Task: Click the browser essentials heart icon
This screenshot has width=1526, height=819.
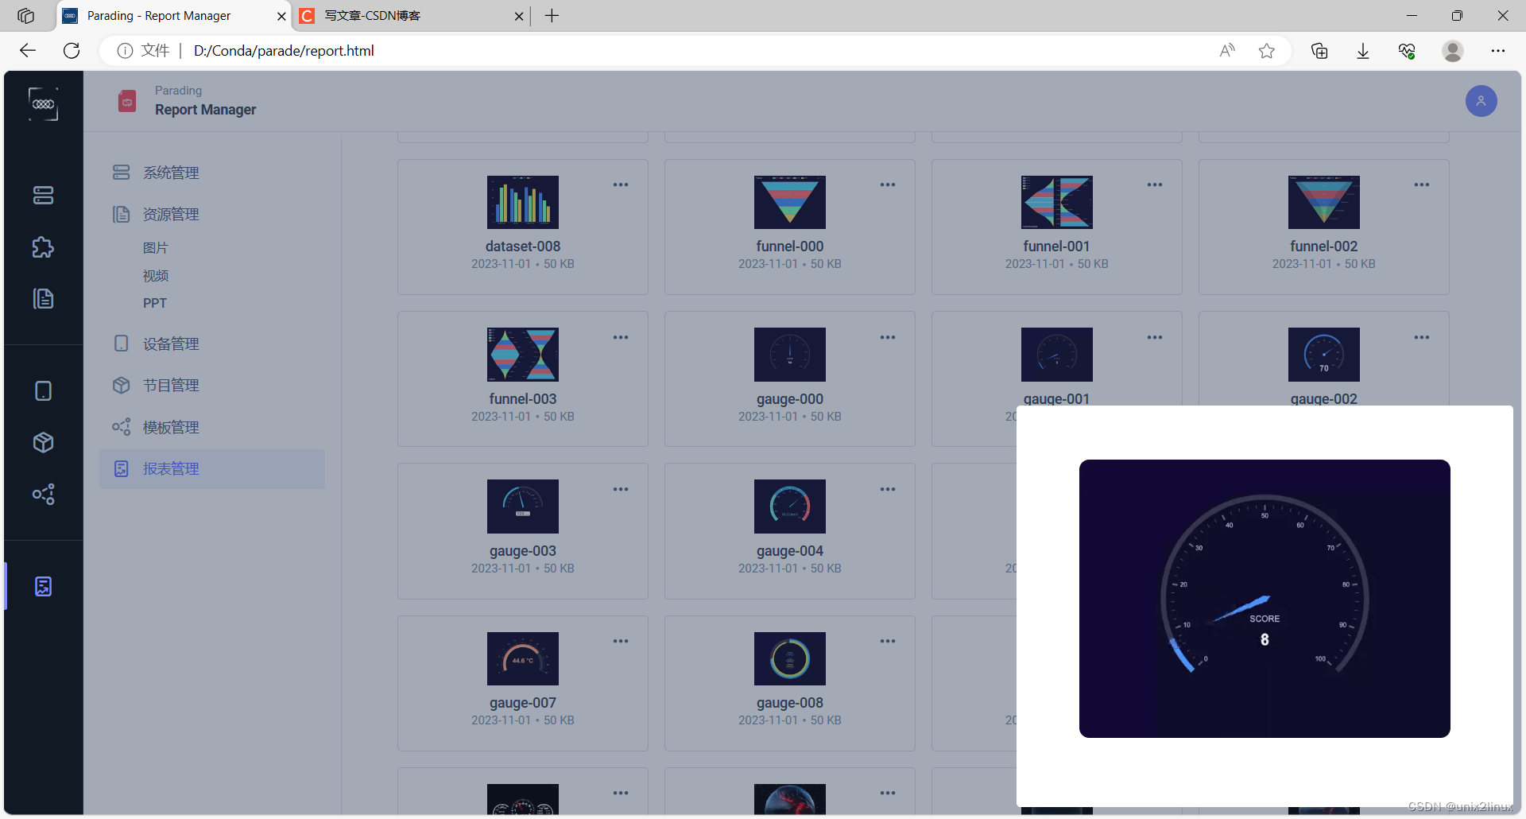Action: (x=1407, y=51)
